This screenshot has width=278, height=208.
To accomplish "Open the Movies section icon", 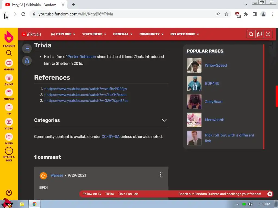I will point(9,92).
